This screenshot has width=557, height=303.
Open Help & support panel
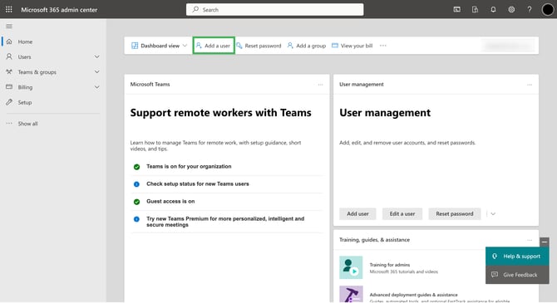517,257
